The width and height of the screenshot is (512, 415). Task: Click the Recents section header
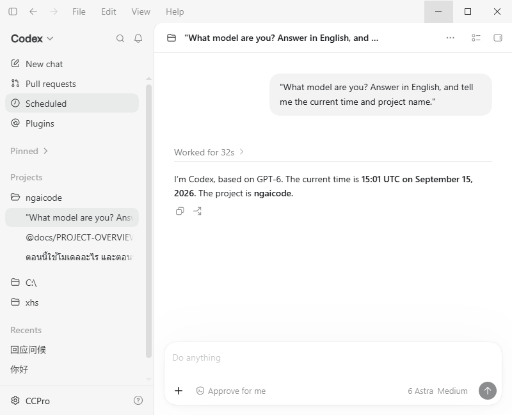point(26,330)
